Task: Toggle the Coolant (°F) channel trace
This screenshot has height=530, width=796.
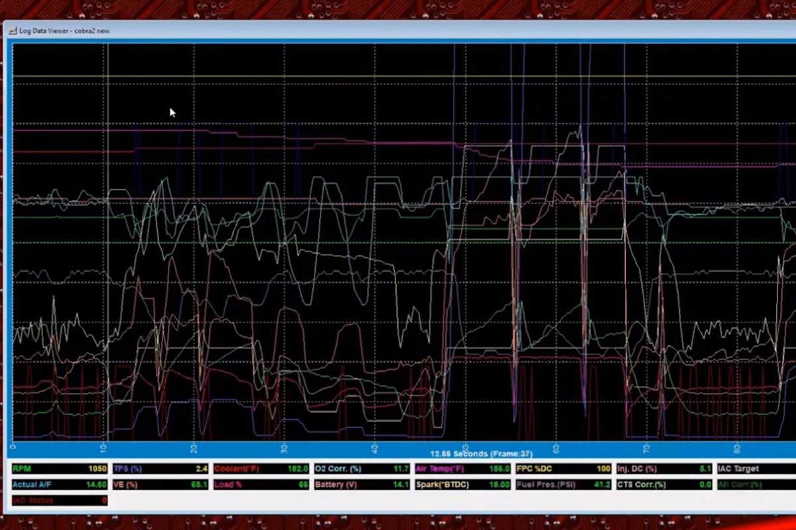Action: pyautogui.click(x=261, y=468)
